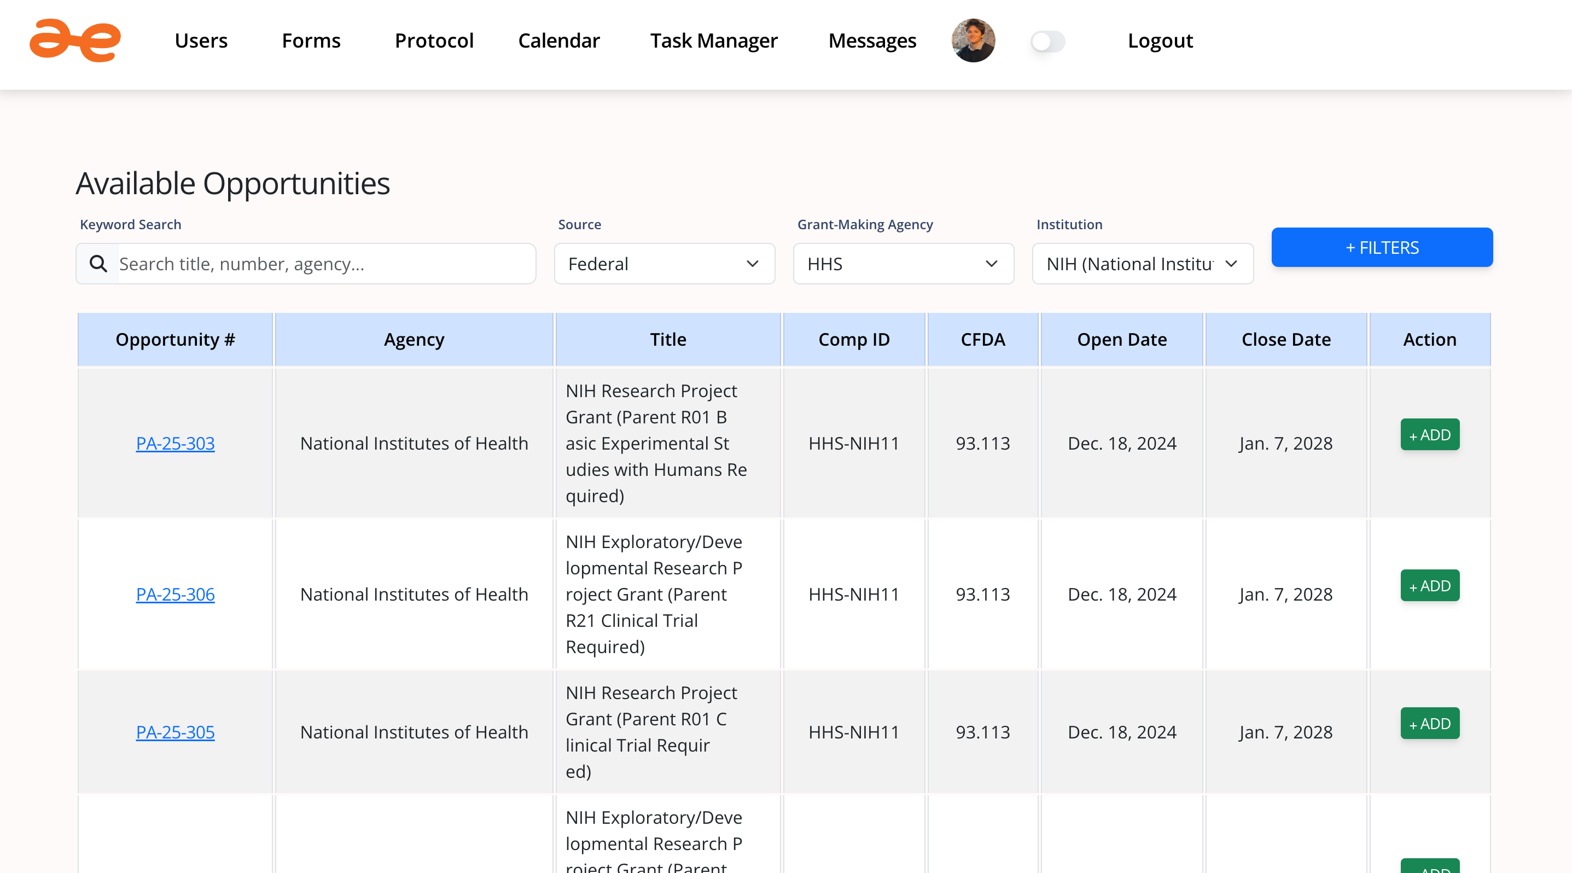1572x873 pixels.
Task: Navigate to the Calendar page
Action: [x=558, y=41]
